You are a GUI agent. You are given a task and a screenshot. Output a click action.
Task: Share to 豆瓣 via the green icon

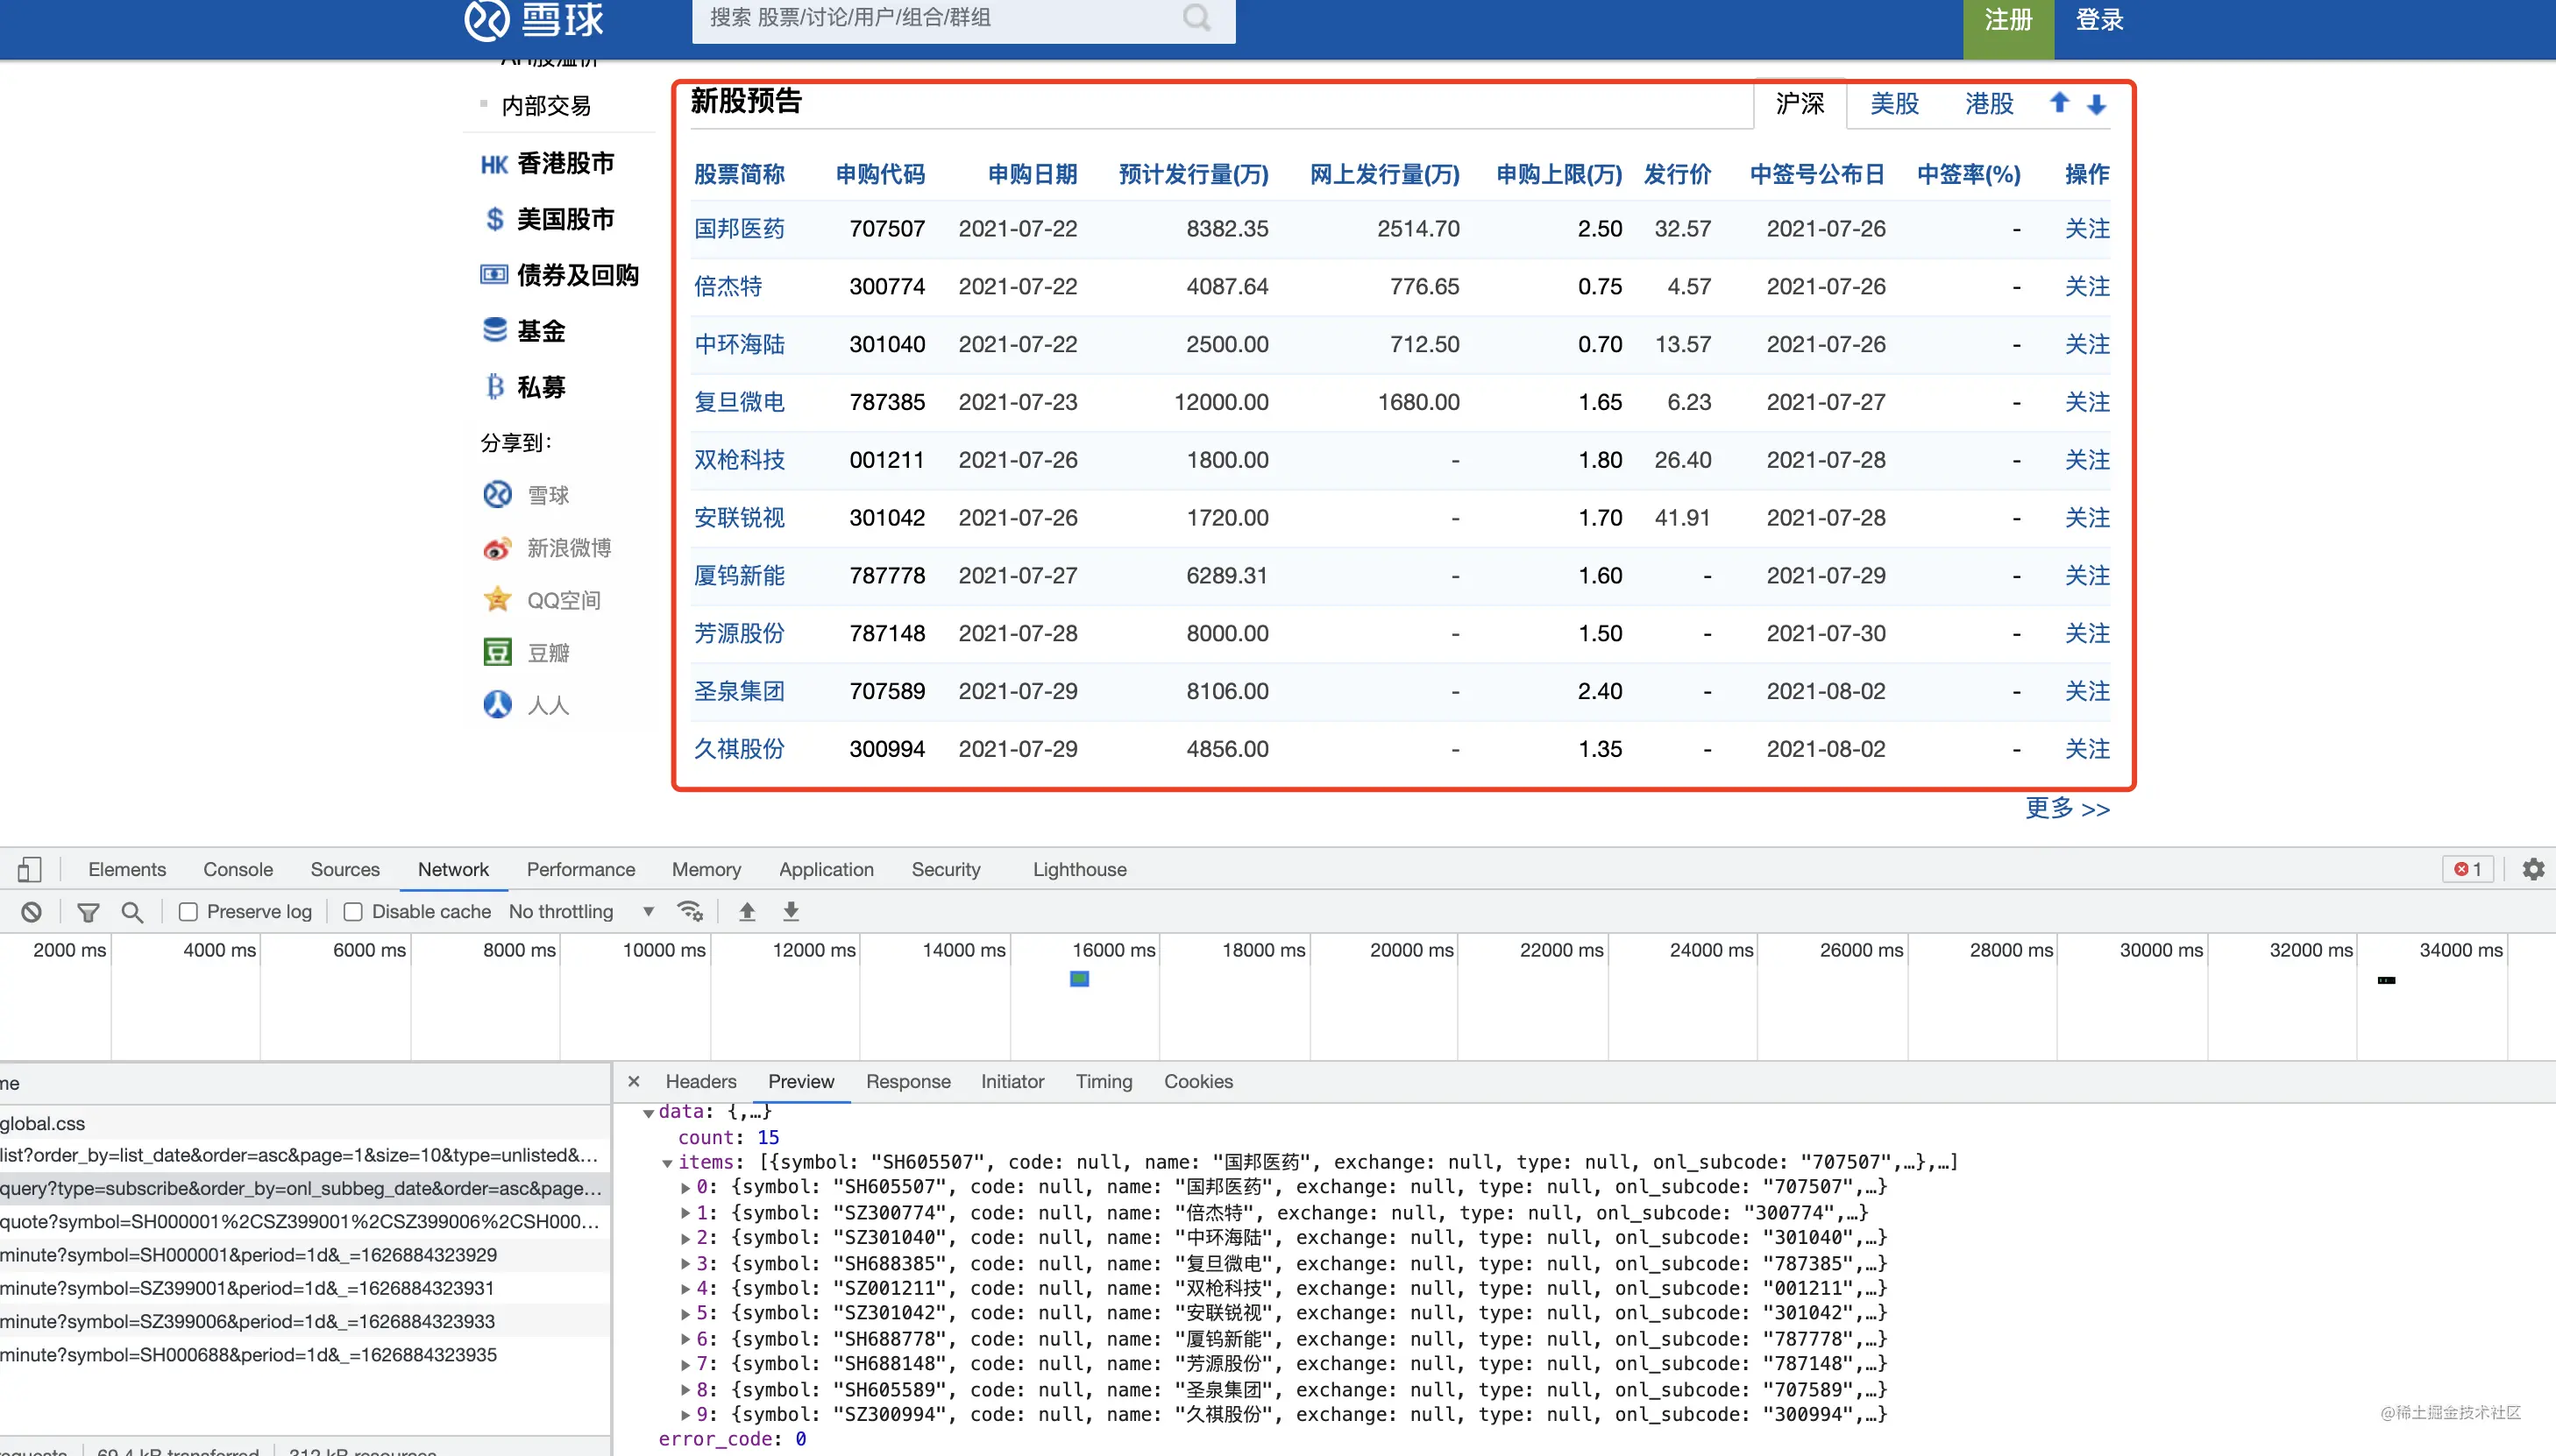497,652
